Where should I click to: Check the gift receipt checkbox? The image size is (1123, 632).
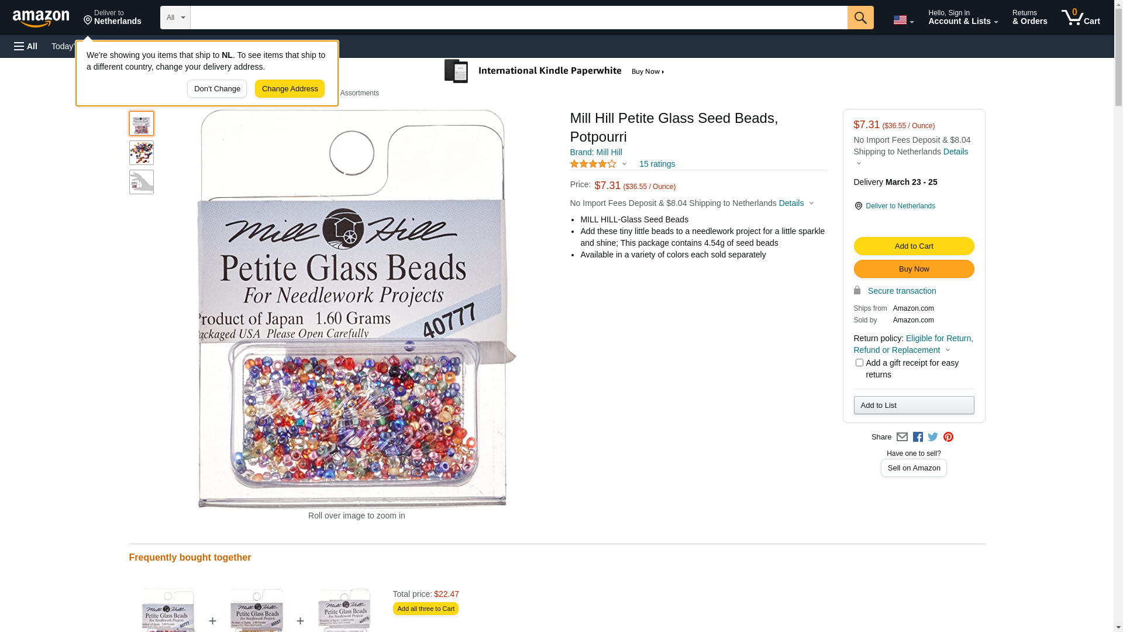859,363
